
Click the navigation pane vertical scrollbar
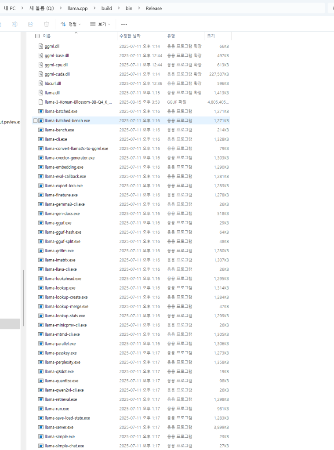23,298
